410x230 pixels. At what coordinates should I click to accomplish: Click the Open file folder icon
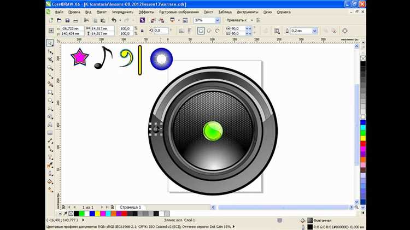click(x=59, y=20)
